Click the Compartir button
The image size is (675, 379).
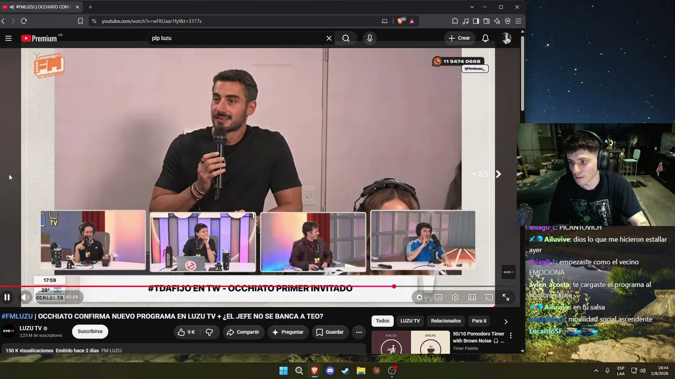[243, 332]
